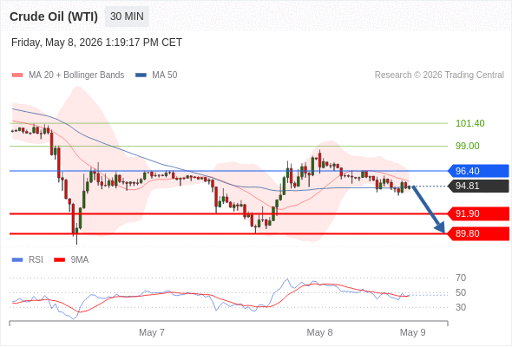This screenshot has height=347, width=512.
Task: Click the RSI 70 level label
Action: [x=461, y=278]
